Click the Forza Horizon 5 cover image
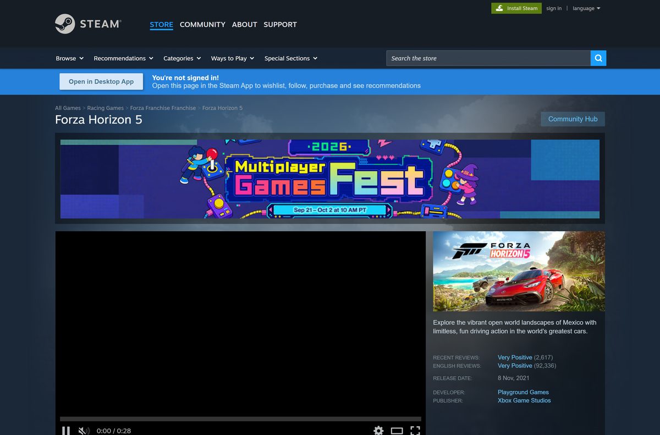 click(x=519, y=271)
